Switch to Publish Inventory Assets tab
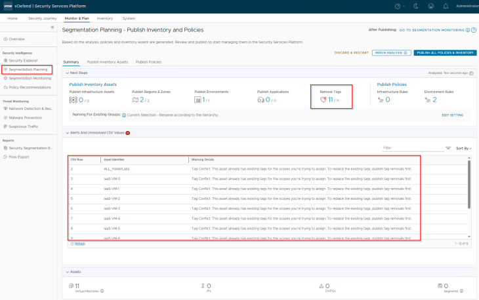479x300 pixels. pyautogui.click(x=107, y=62)
